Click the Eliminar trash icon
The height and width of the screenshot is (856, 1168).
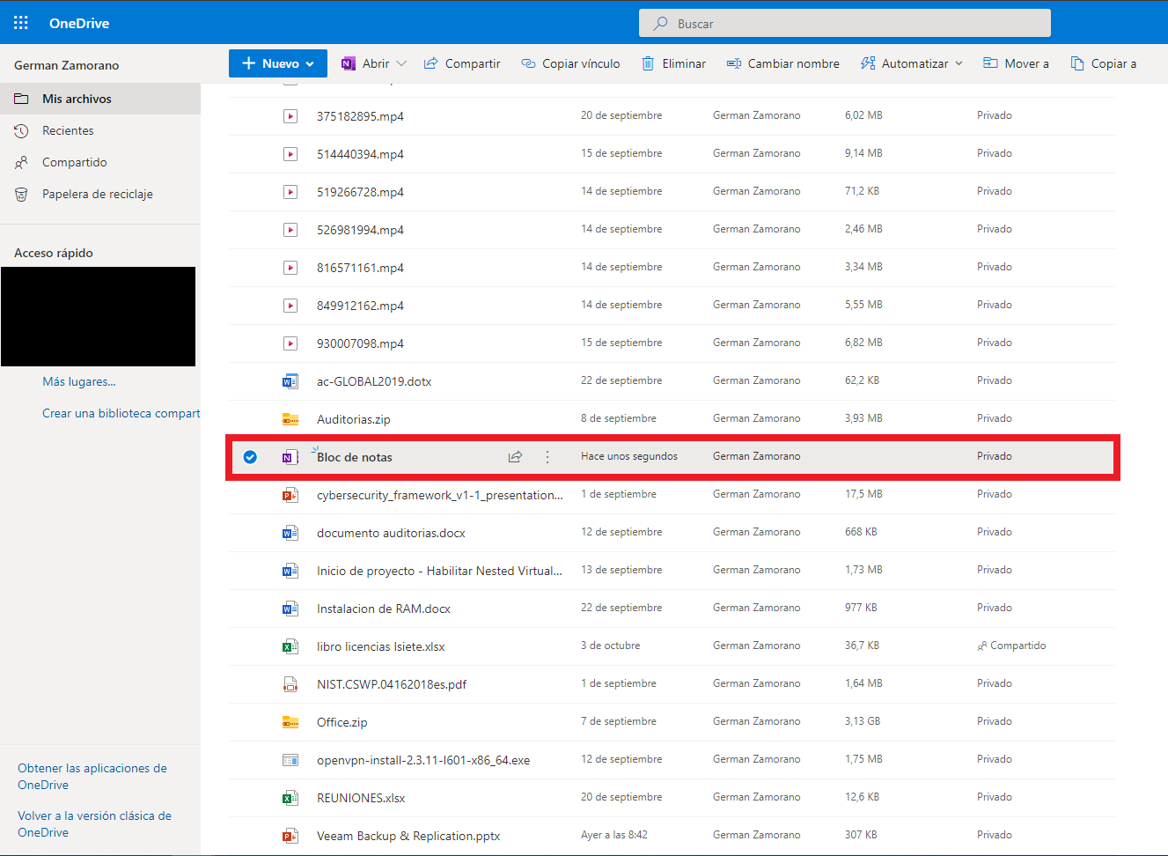pos(648,63)
